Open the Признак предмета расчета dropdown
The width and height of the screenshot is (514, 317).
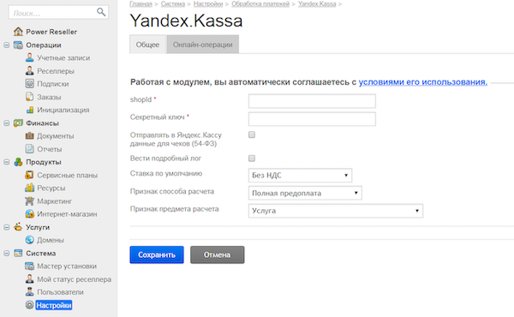click(x=336, y=211)
